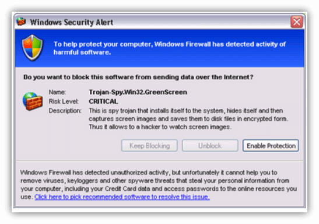This screenshot has height=224, width=319.
Task: Click the firewall icon in title bar
Action: coord(21,22)
